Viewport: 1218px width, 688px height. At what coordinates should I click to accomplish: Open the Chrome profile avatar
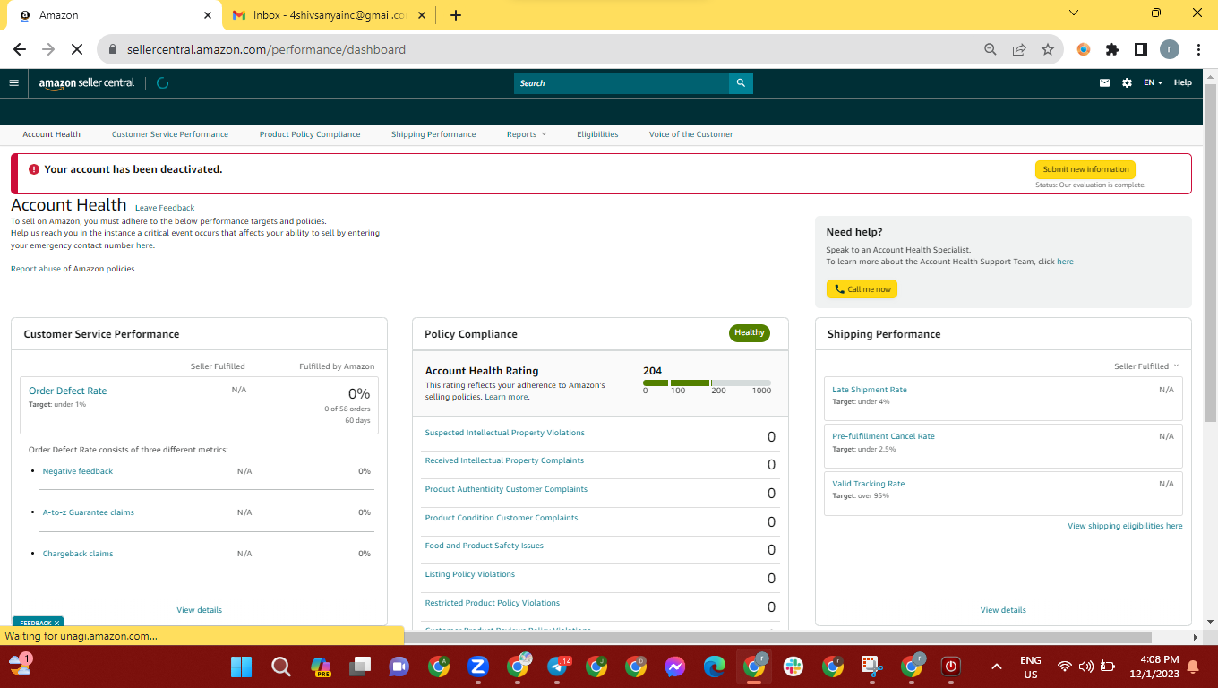(x=1170, y=49)
